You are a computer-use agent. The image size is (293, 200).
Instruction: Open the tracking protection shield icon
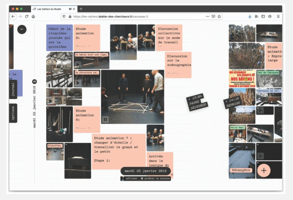click(x=64, y=16)
